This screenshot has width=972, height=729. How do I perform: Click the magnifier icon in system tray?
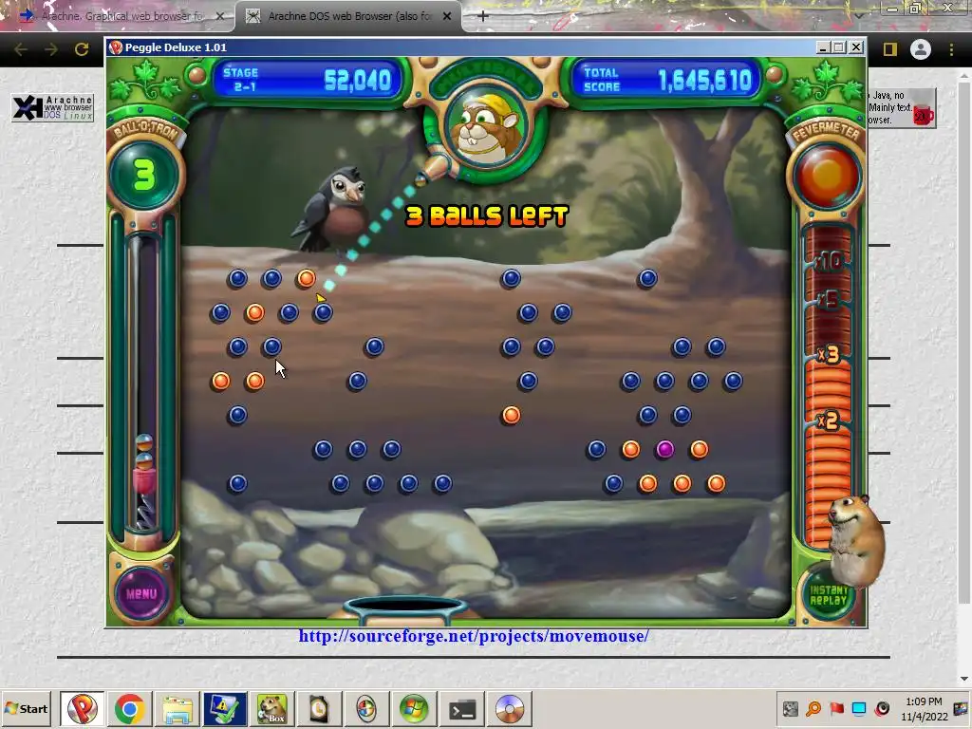click(x=813, y=708)
